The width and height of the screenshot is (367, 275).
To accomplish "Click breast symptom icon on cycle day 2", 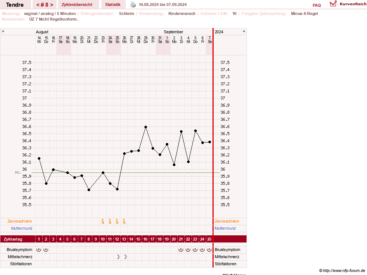I will click(46, 250).
